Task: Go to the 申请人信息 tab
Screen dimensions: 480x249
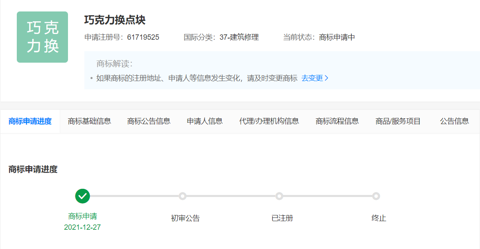Action: coord(205,121)
